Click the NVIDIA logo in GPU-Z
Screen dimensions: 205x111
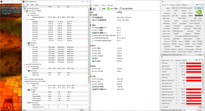point(199,13)
